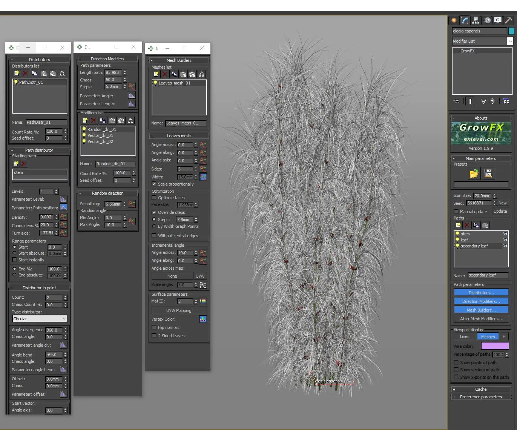This screenshot has width=517, height=430.
Task: Switch viewport display to Lines
Action: (465, 336)
